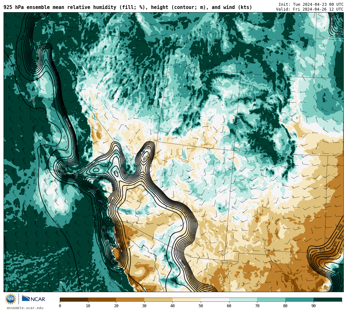Click the 'Init: Tue 2024-04-23 00 UTC' text
347x312 pixels.
click(x=311, y=4)
